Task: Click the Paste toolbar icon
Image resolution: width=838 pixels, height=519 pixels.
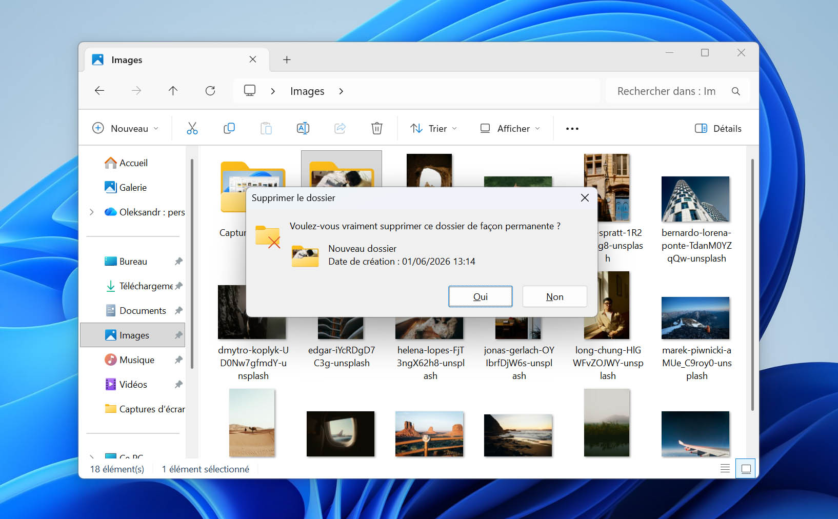Action: [x=266, y=128]
